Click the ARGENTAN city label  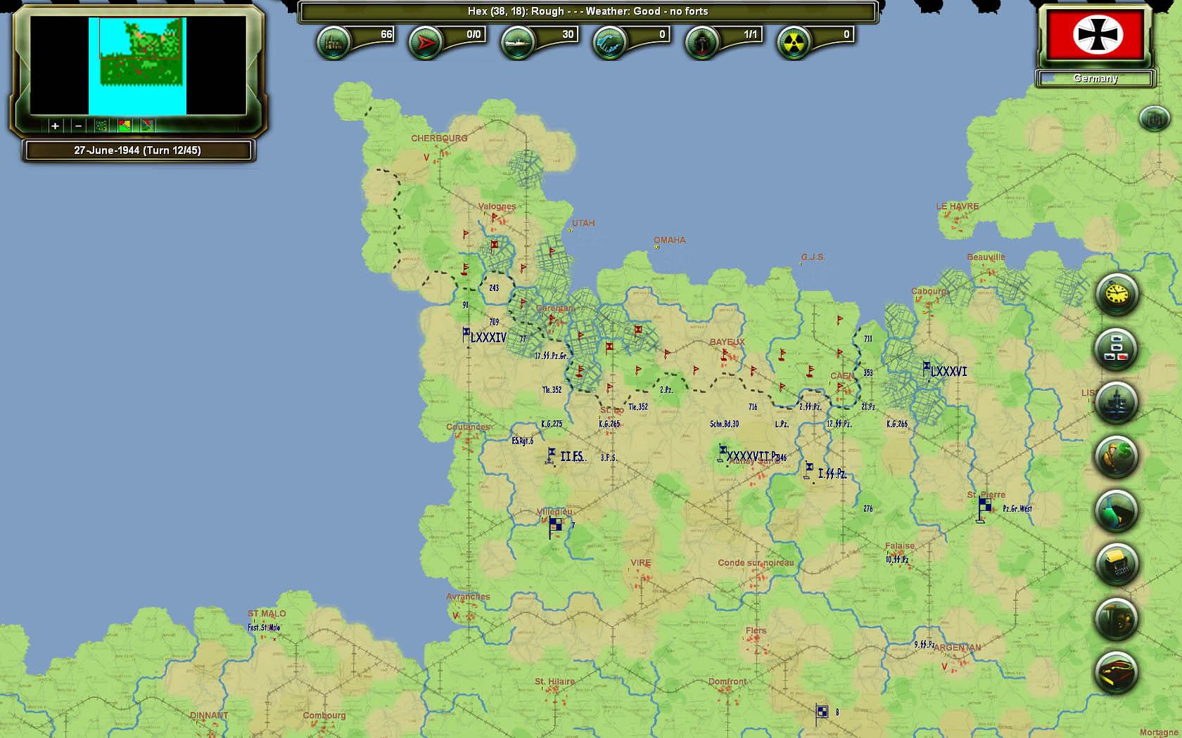[958, 648]
